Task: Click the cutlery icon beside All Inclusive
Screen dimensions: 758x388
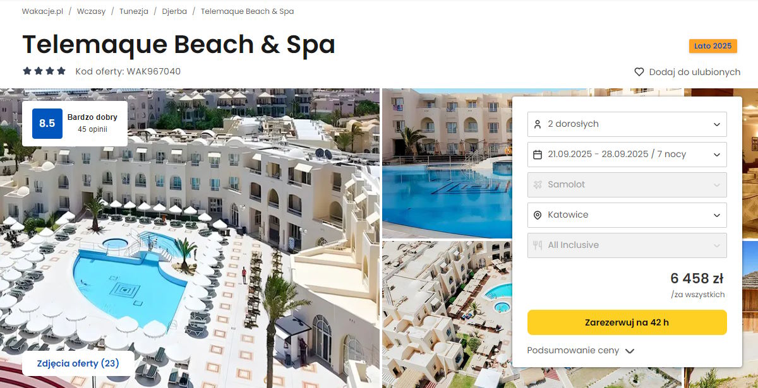Action: point(538,245)
